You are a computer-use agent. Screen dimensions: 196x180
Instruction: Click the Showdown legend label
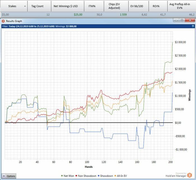[106, 176]
